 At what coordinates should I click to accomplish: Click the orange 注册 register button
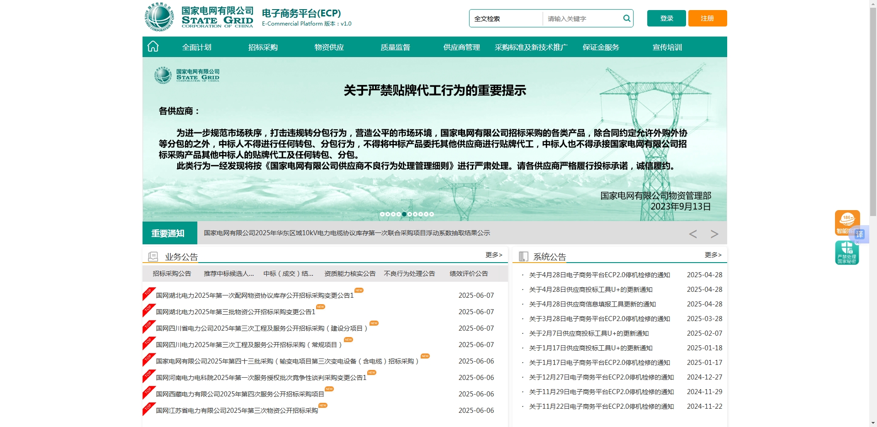click(707, 18)
